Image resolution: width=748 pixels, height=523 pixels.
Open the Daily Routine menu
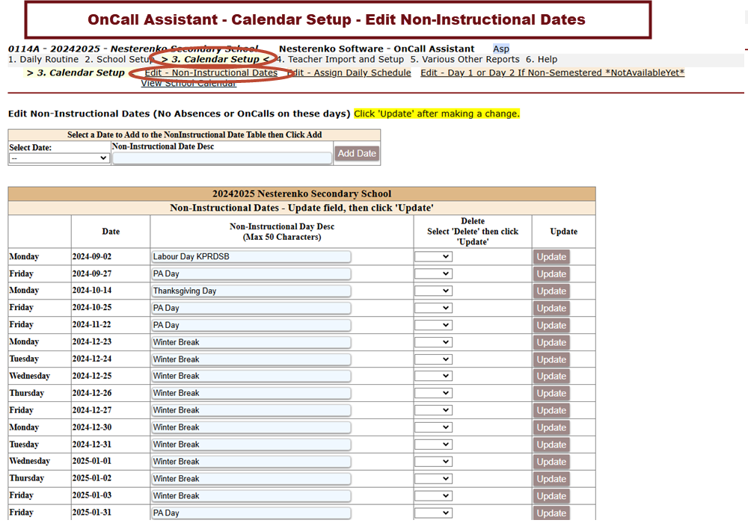click(x=43, y=60)
